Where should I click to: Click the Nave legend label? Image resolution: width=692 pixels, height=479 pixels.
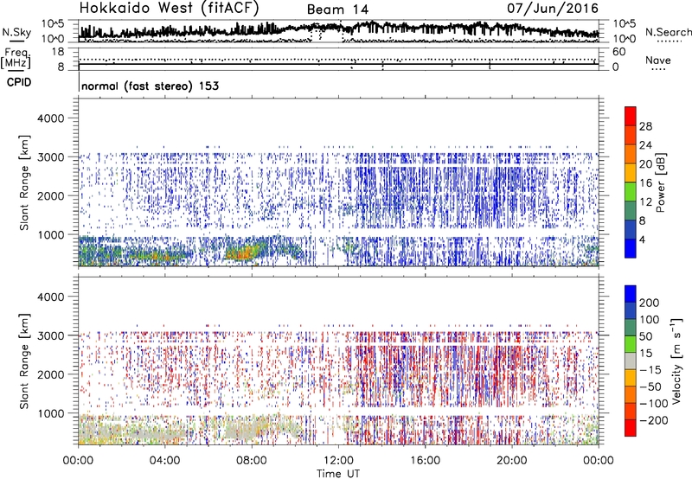(x=657, y=61)
